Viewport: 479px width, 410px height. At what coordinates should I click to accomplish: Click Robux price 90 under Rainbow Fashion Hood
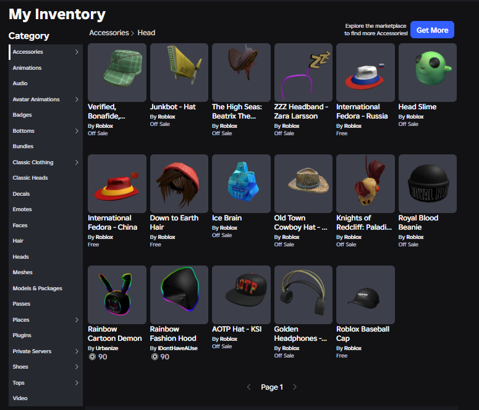click(160, 356)
